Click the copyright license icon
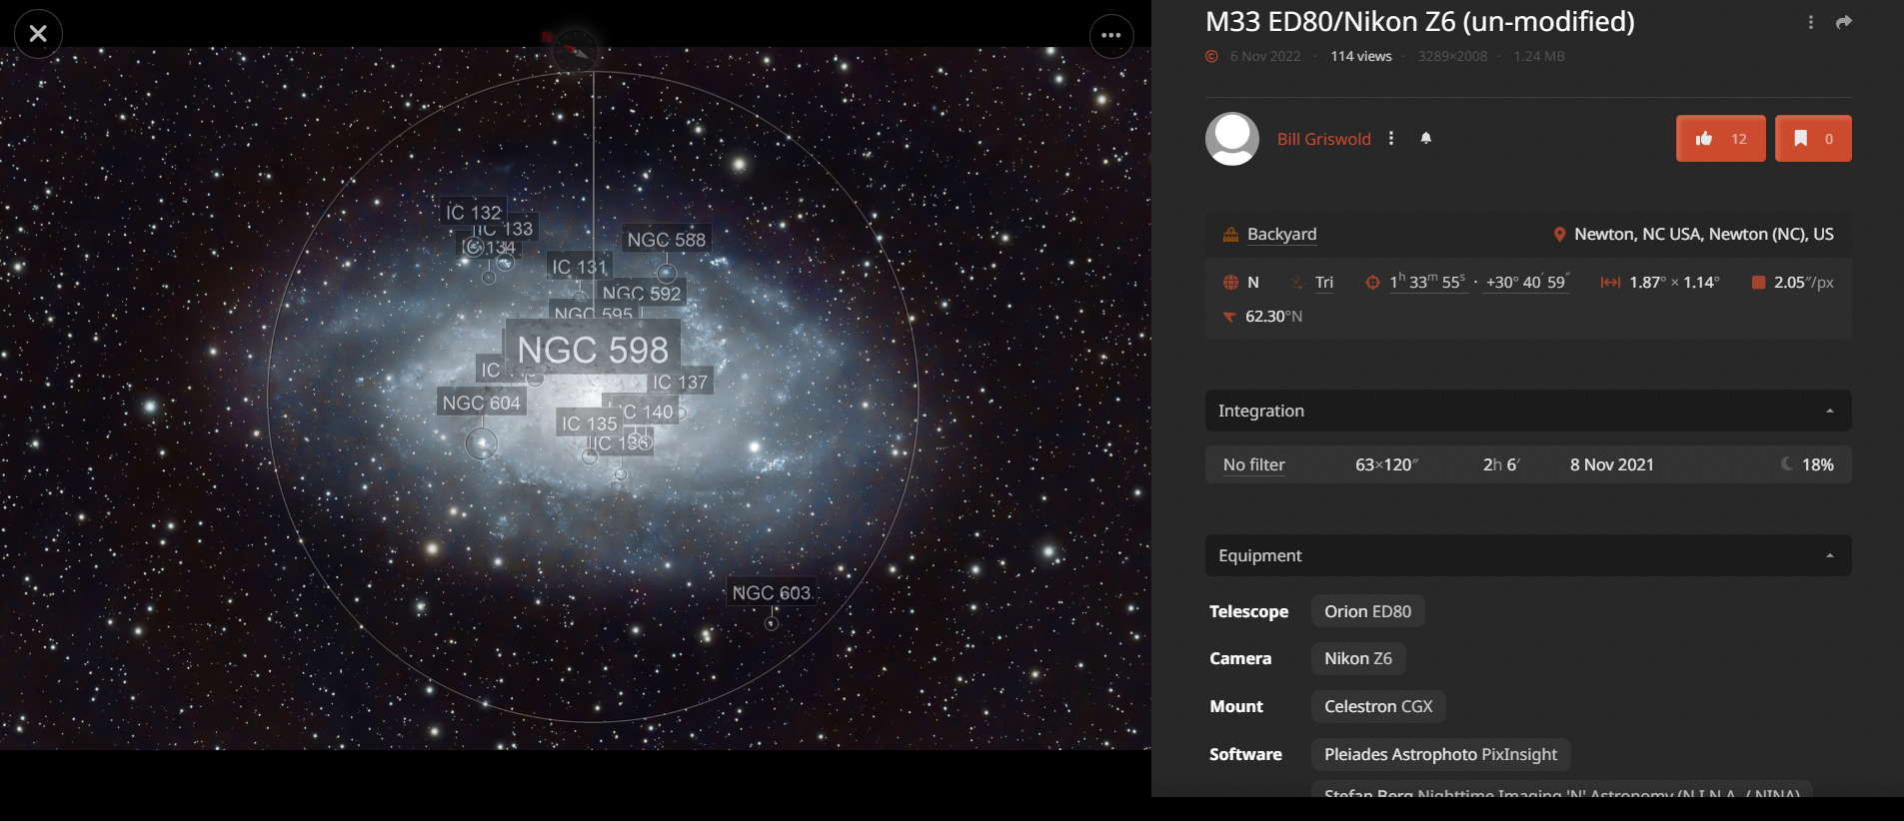Viewport: 1904px width, 821px height. 1211,57
